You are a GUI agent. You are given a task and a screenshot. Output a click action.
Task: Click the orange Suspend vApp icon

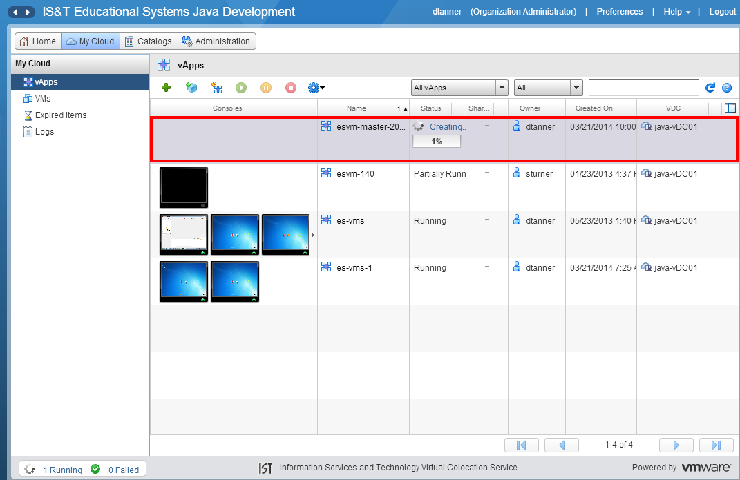point(266,88)
